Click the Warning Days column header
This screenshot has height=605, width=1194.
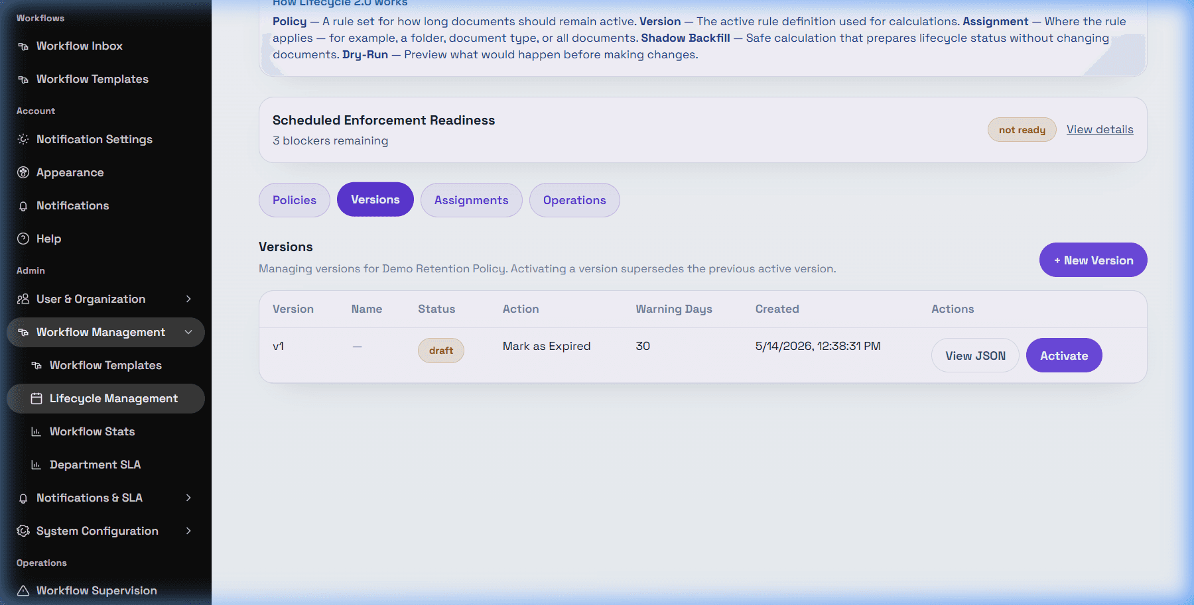coord(674,309)
